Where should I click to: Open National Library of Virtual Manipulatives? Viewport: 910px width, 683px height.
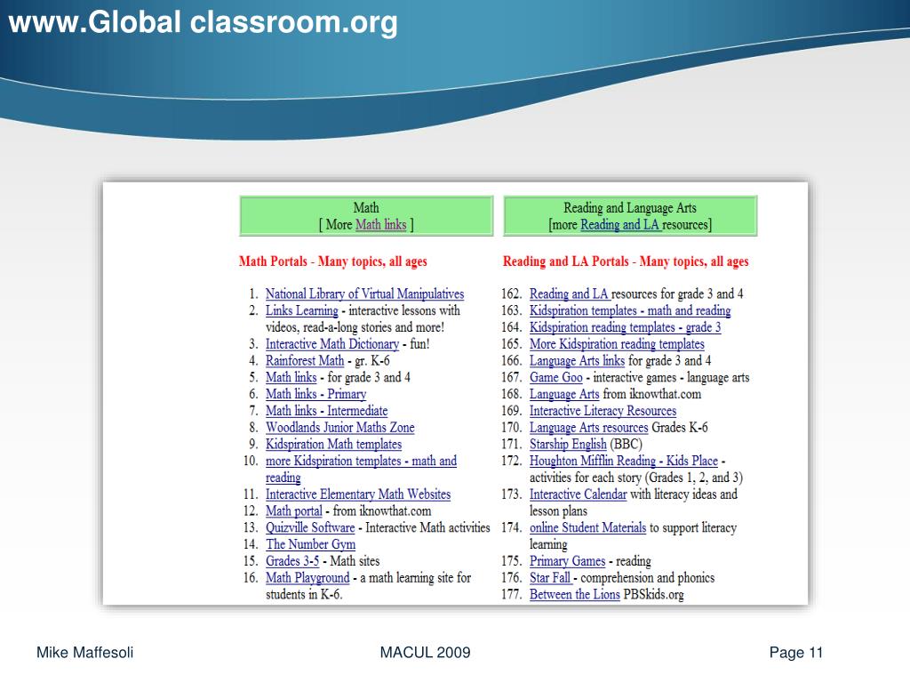[364, 293]
